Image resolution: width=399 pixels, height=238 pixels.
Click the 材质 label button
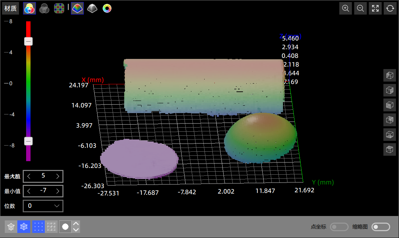11,8
